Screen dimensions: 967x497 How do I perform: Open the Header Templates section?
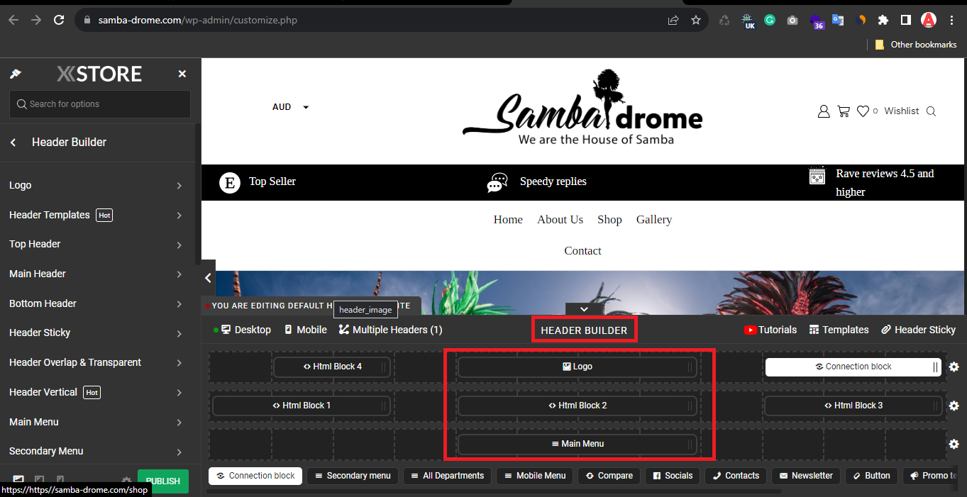(x=97, y=215)
